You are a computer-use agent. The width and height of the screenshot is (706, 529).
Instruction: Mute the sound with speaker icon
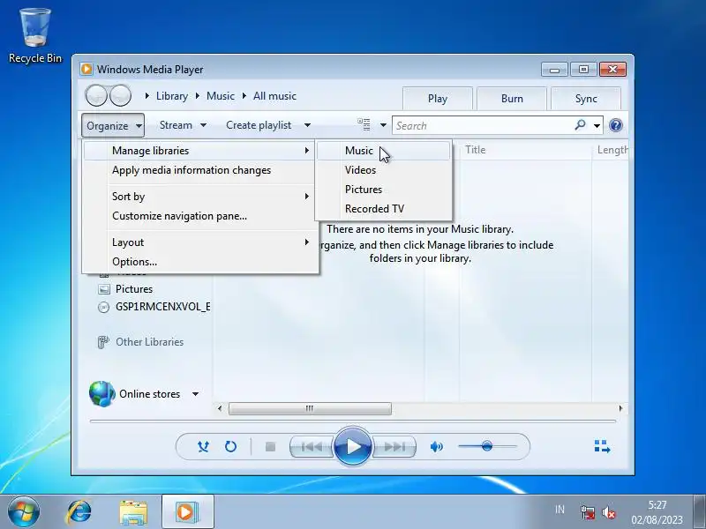coord(436,447)
